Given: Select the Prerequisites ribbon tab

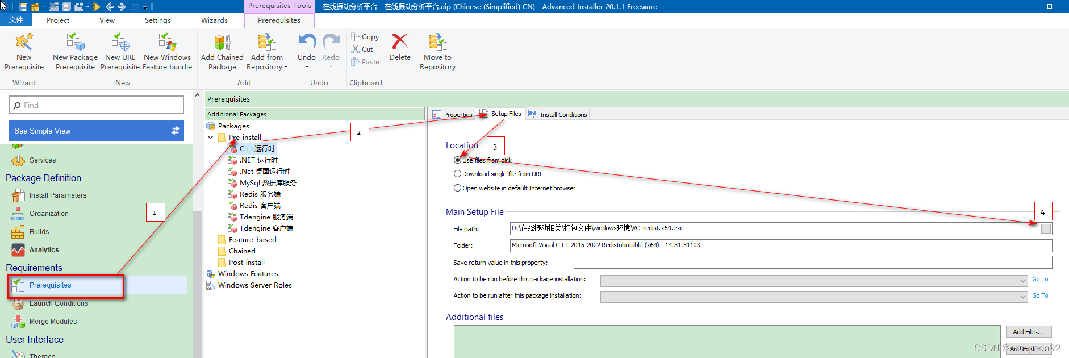Looking at the screenshot, I should pyautogui.click(x=279, y=20).
